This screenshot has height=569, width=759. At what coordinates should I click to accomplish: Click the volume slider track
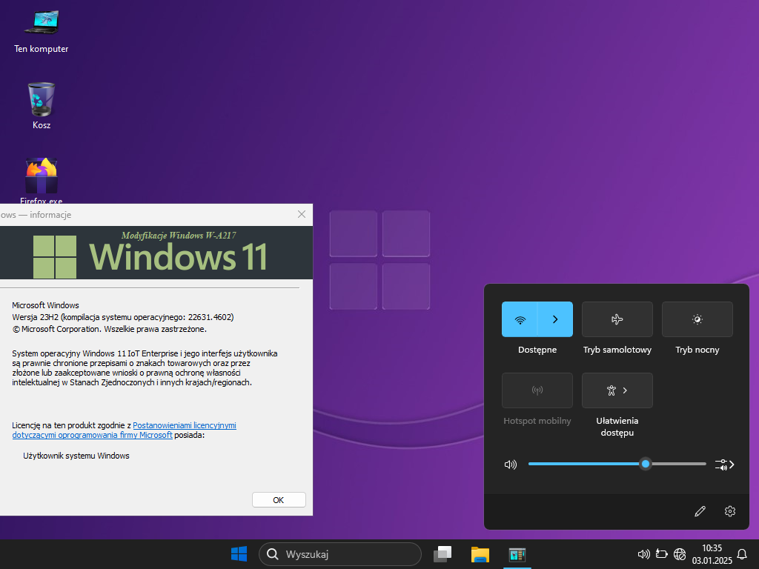586,464
